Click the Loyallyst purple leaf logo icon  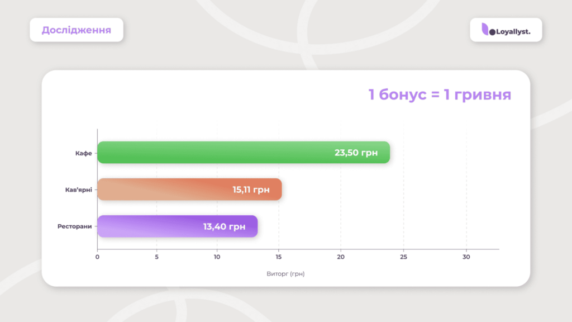click(x=484, y=29)
